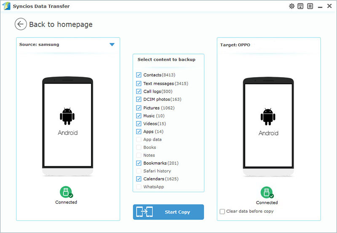Click the save/register icon in title bar
This screenshot has height=233, width=337.
pyautogui.click(x=300, y=6)
